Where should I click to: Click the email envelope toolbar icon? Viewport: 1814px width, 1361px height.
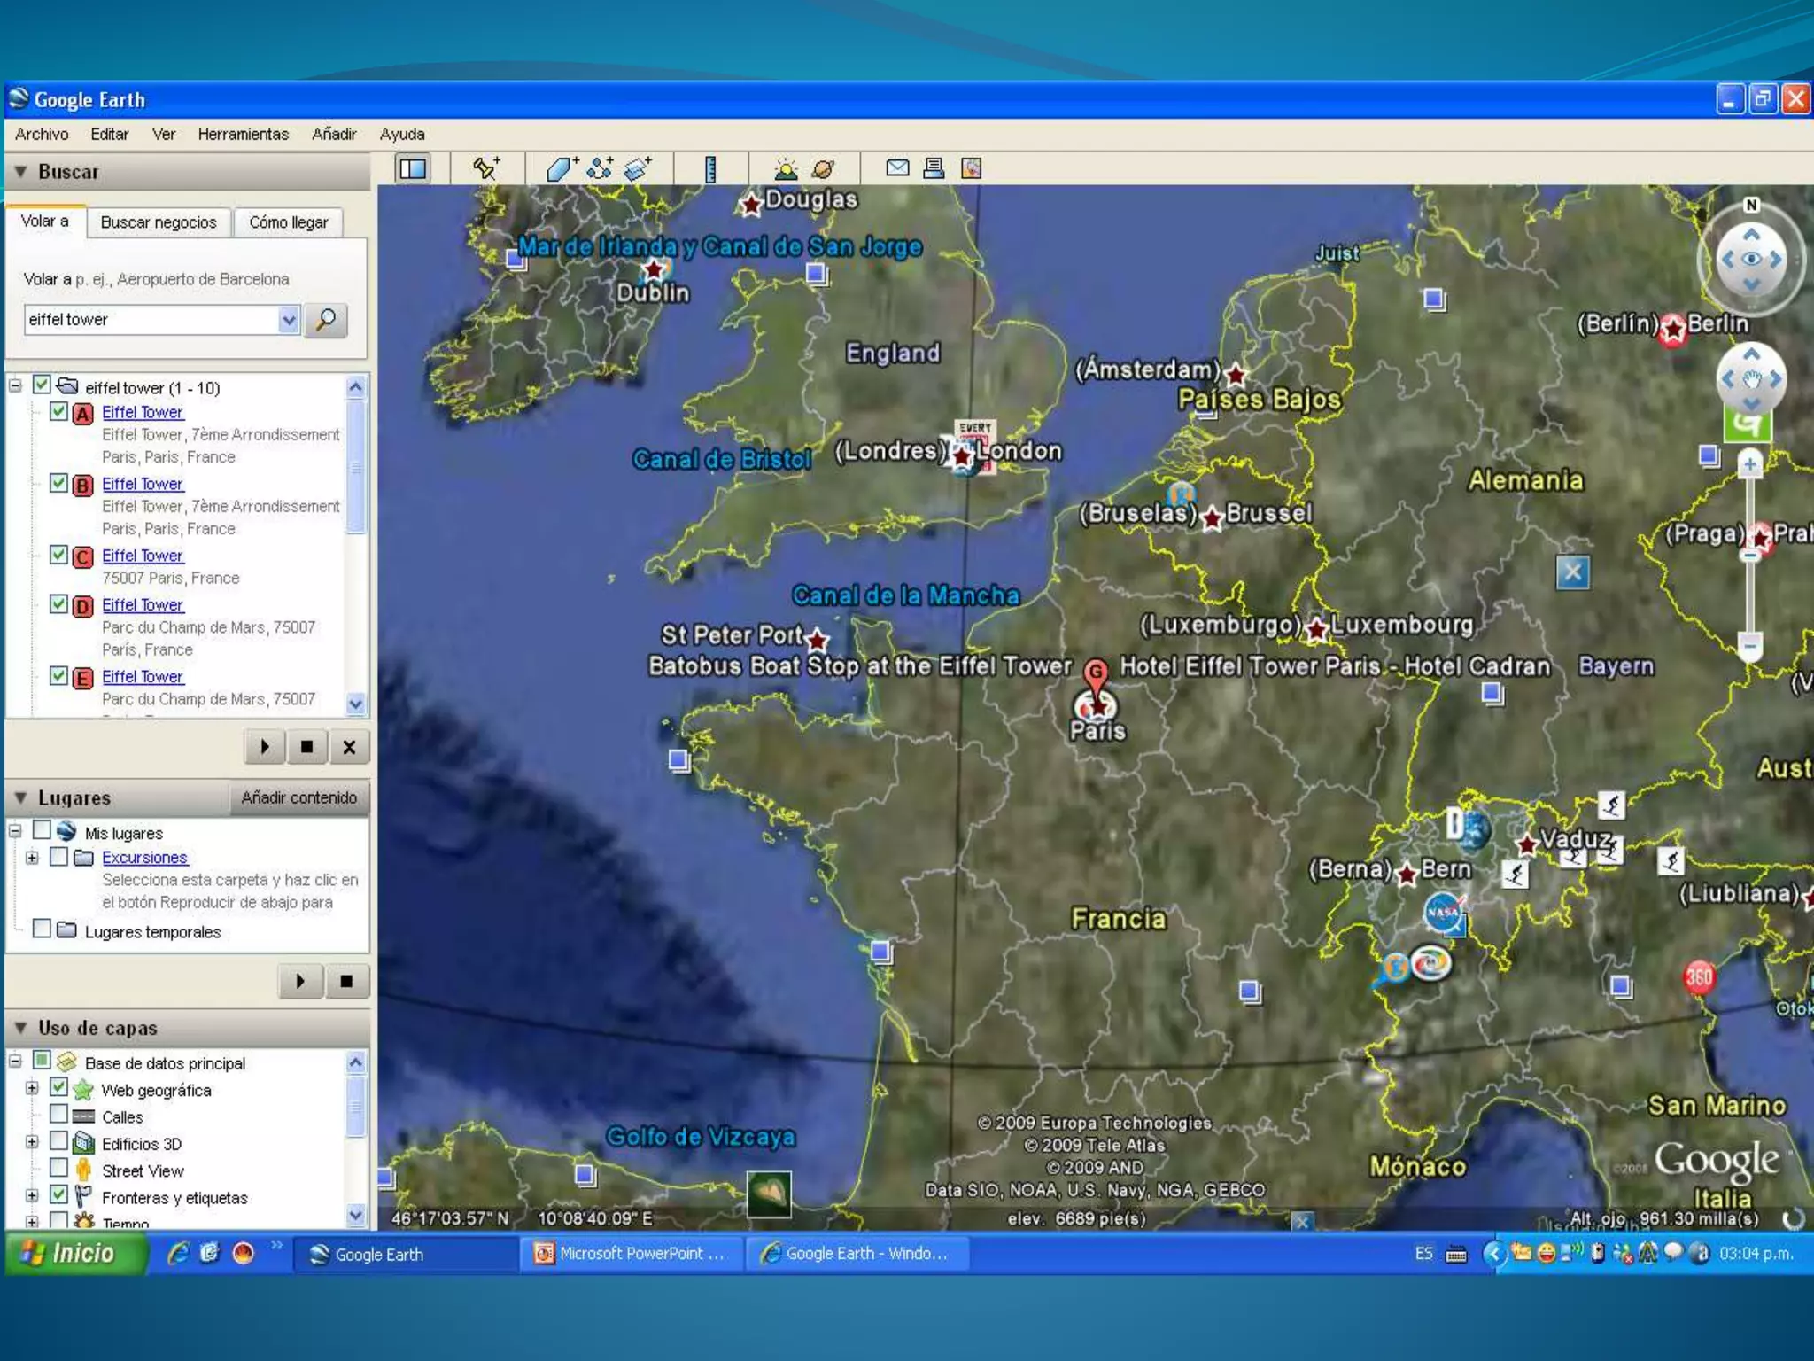coord(897,167)
